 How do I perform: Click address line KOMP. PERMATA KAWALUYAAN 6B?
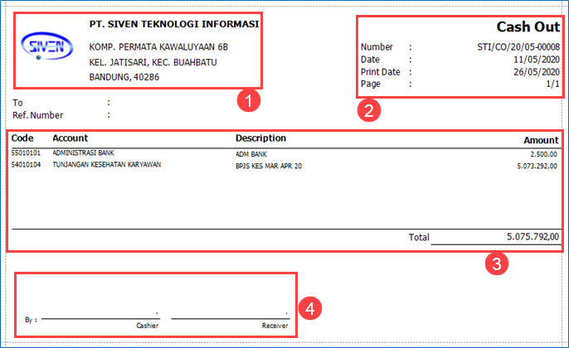tap(158, 47)
